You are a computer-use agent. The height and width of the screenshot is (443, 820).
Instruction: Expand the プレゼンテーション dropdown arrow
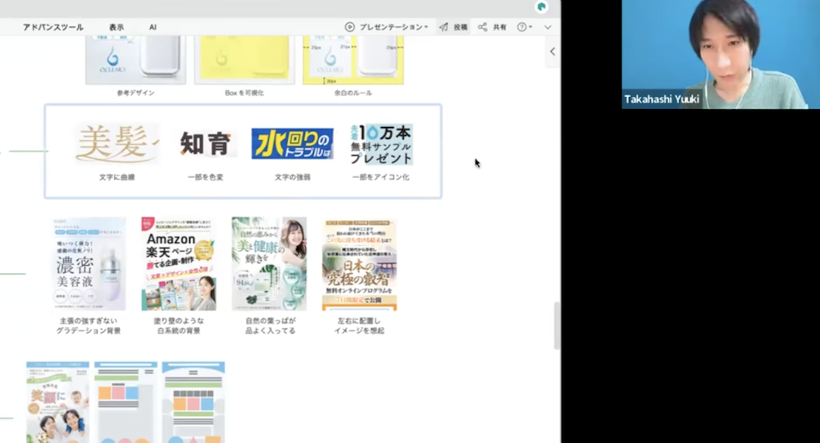(x=426, y=27)
